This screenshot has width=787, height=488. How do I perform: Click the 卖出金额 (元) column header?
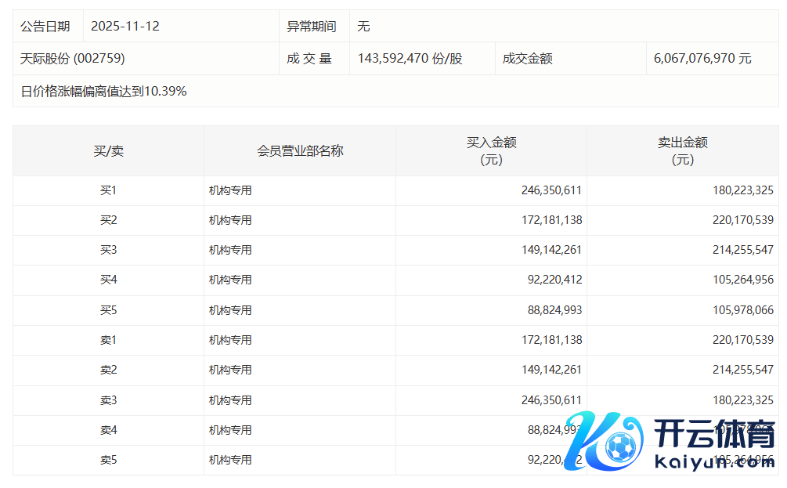(682, 150)
